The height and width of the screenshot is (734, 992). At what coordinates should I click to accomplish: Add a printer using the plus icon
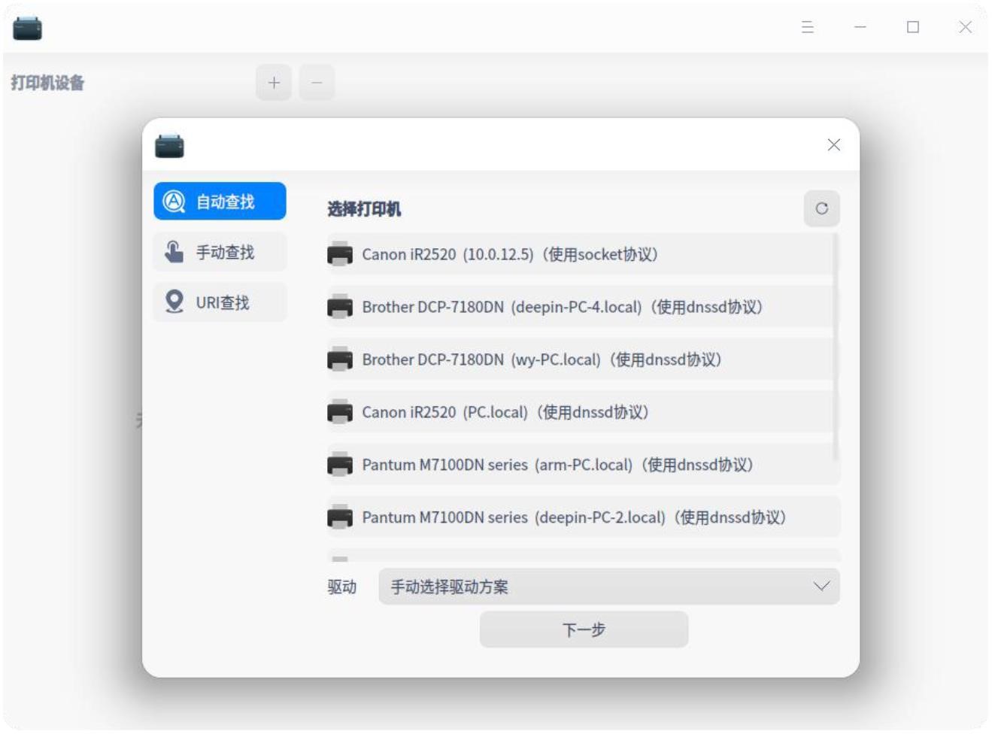click(274, 83)
